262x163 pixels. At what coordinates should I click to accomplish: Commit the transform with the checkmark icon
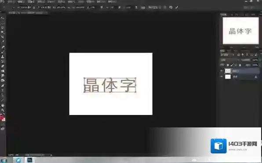pyautogui.click(x=177, y=7)
